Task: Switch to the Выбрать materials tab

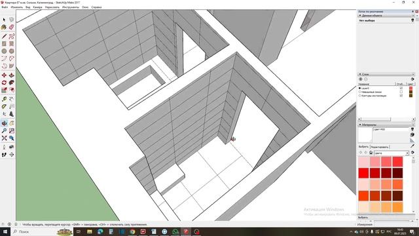Action: (x=363, y=147)
